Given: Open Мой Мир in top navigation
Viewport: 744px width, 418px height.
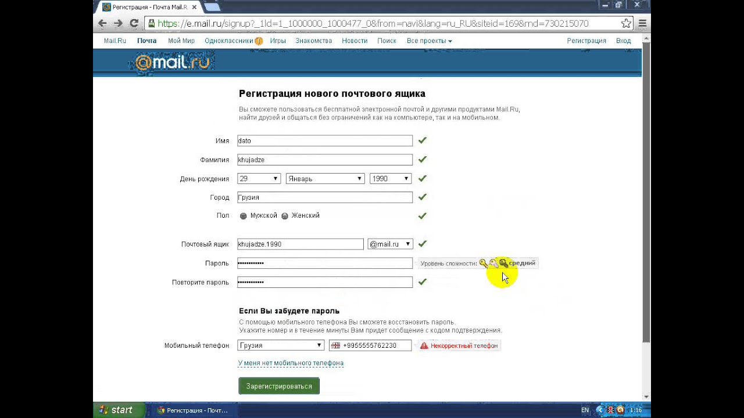Looking at the screenshot, I should (181, 41).
